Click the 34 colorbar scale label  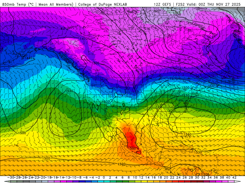209,178
